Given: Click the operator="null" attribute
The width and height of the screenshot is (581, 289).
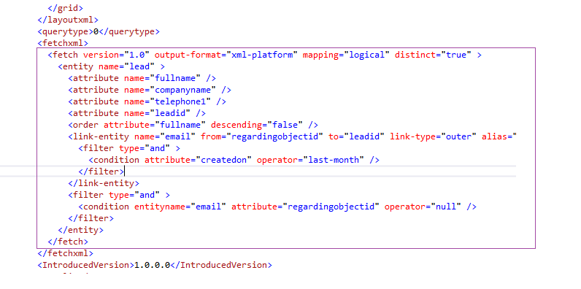Looking at the screenshot, I should coord(423,207).
